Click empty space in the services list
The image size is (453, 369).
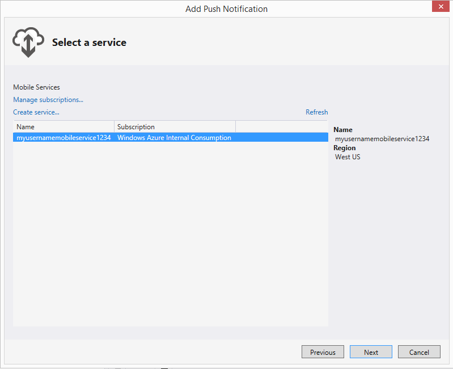[171, 234]
